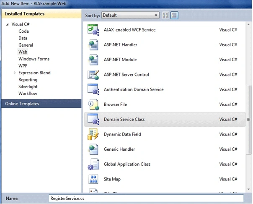The image size is (253, 204).
Task: Pick the Dynamic Data Field icon
Action: point(93,134)
